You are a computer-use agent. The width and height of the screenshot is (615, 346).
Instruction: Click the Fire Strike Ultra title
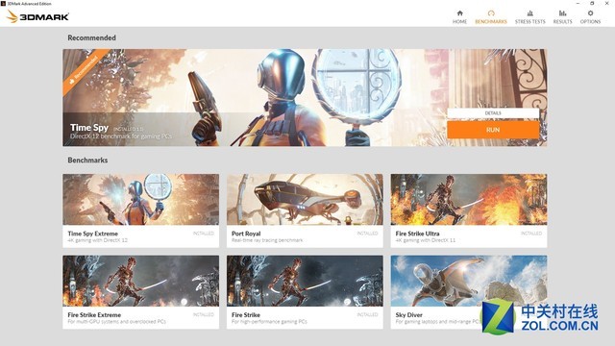coord(417,234)
